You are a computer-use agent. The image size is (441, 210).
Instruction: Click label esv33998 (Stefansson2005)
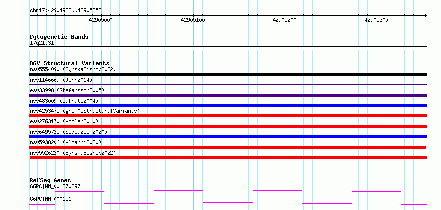click(x=67, y=90)
